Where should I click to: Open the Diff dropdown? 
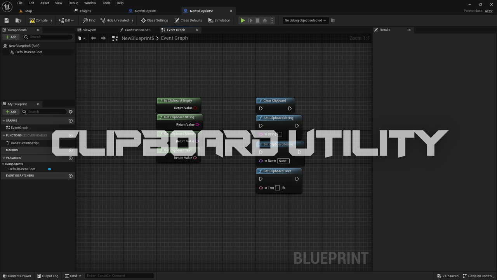click(66, 20)
